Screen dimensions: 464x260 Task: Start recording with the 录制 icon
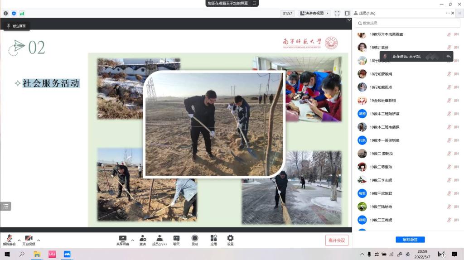coord(195,239)
